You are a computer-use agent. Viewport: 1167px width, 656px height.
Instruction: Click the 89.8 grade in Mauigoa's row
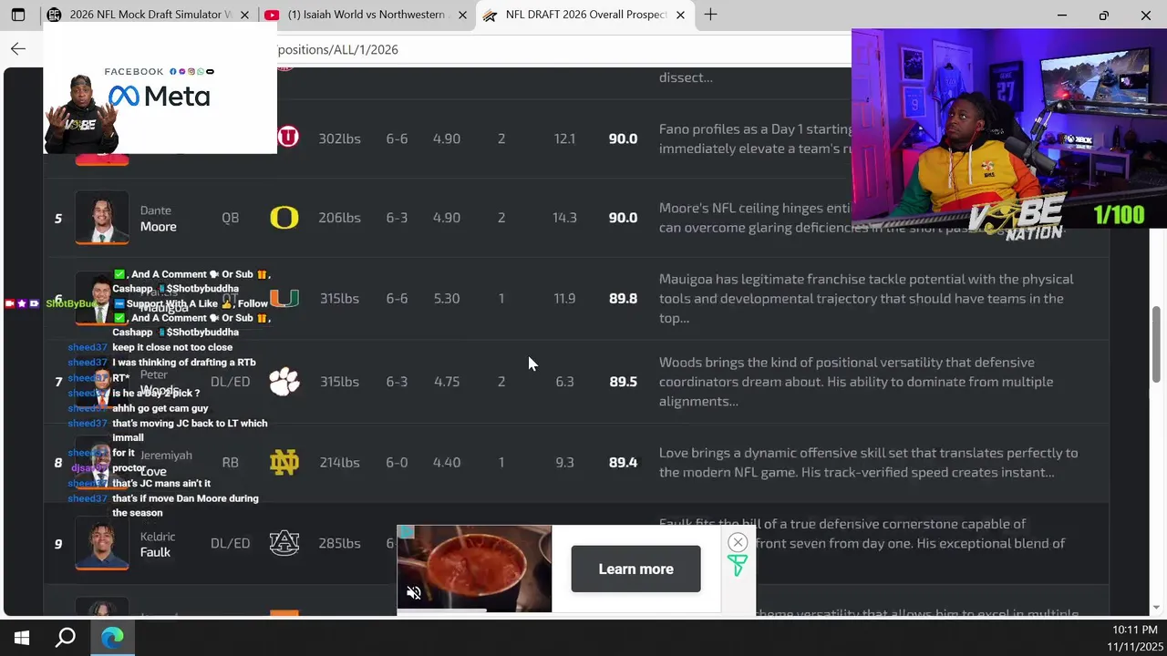(x=624, y=298)
